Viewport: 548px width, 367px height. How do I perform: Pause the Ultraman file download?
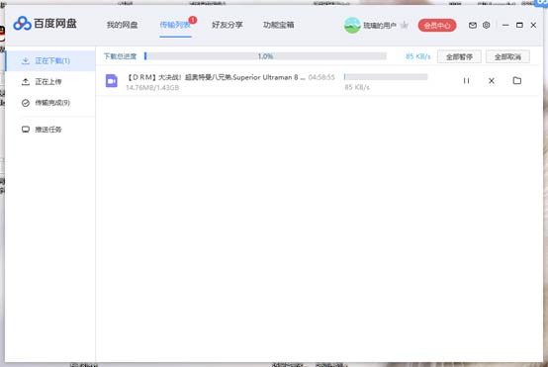point(466,81)
